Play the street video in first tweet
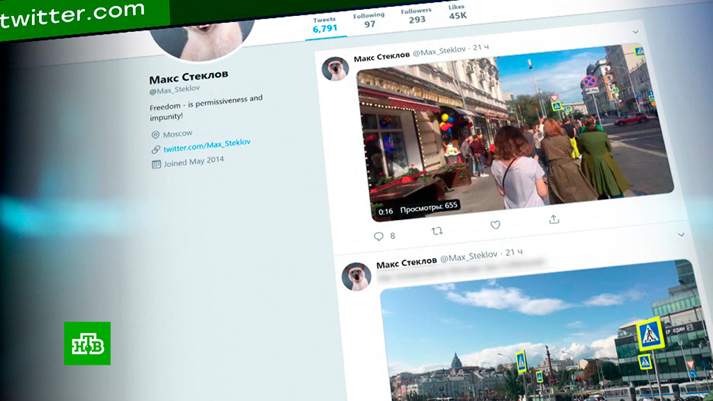The height and width of the screenshot is (401, 713). (x=516, y=132)
